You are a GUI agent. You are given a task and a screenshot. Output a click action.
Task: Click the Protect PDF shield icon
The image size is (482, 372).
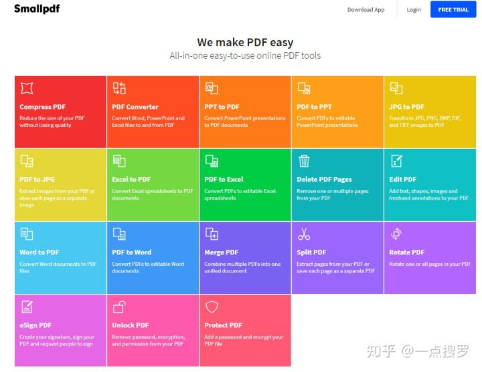click(212, 307)
